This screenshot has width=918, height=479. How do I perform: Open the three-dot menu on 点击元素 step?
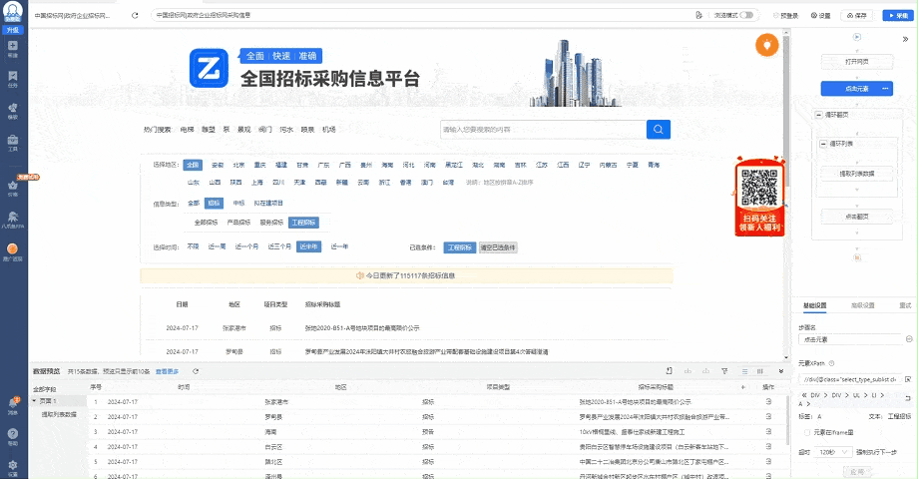(885, 89)
